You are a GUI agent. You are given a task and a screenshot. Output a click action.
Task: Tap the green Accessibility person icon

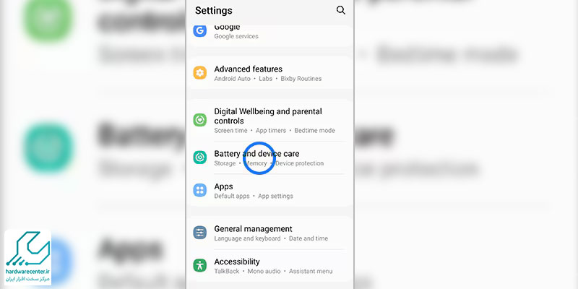tap(200, 265)
